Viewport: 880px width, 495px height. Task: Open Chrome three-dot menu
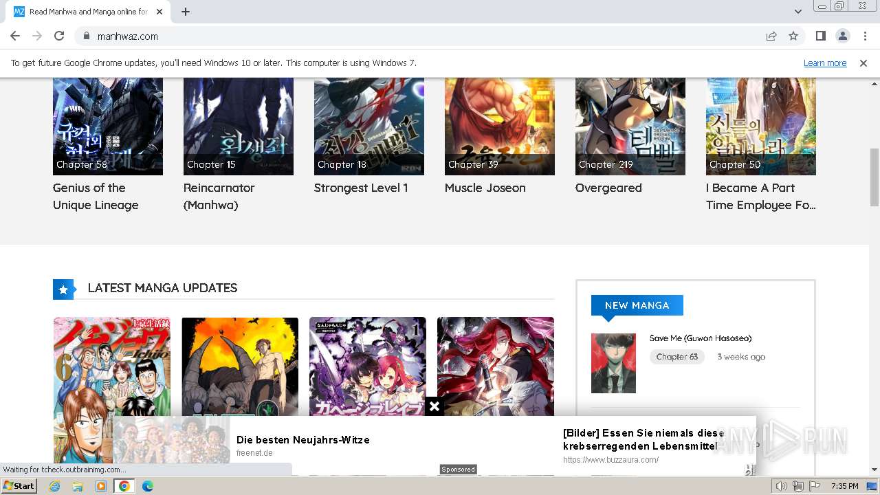864,36
